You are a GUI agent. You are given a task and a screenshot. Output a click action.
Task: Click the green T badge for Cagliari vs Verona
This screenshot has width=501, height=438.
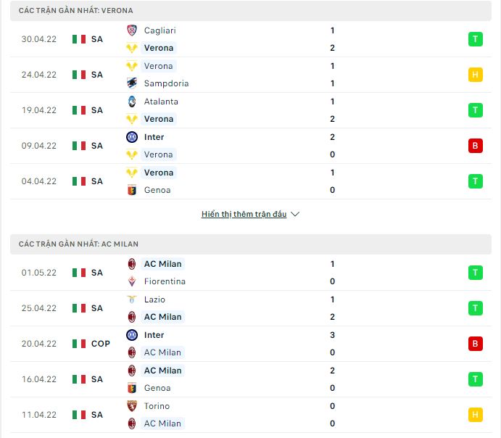(x=475, y=39)
